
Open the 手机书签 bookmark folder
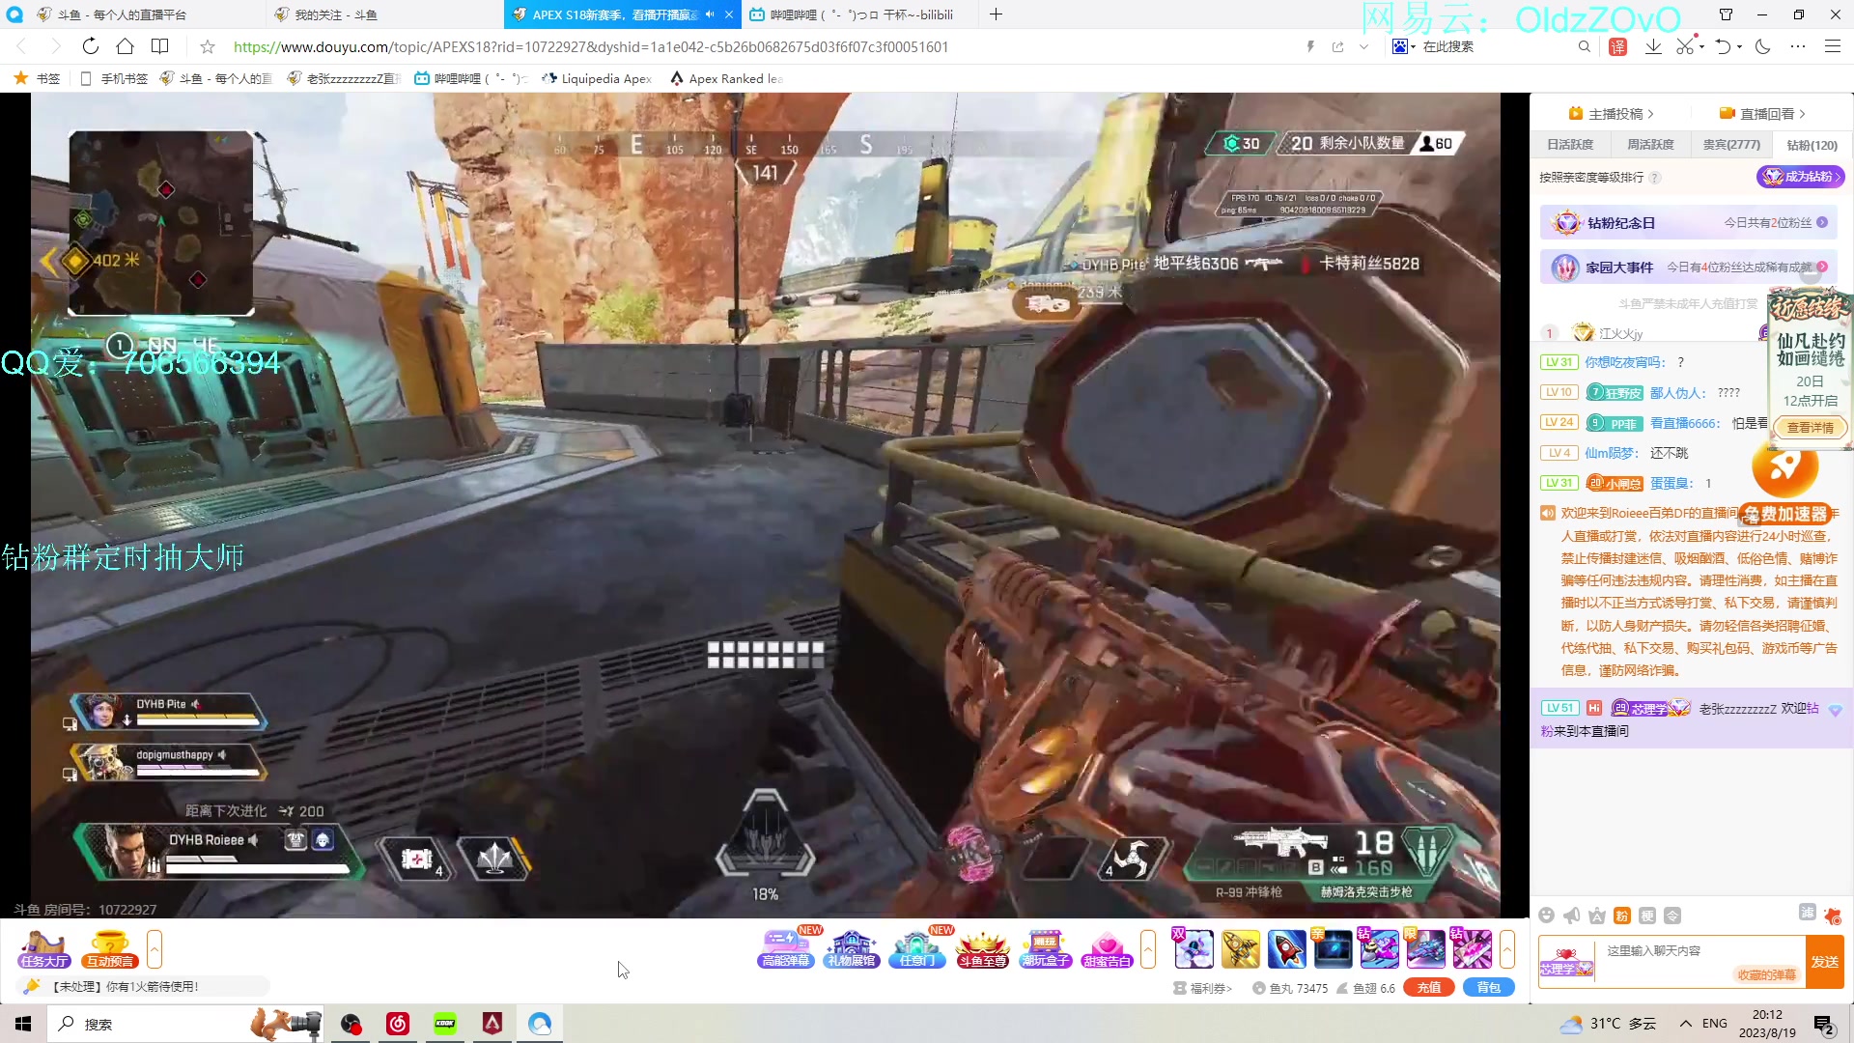[114, 78]
